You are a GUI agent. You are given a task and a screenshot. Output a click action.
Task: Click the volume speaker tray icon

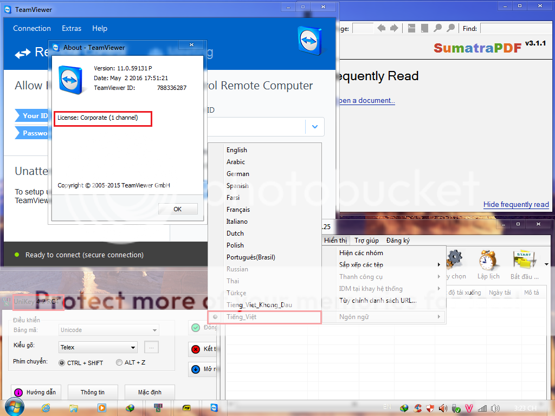coord(443,408)
